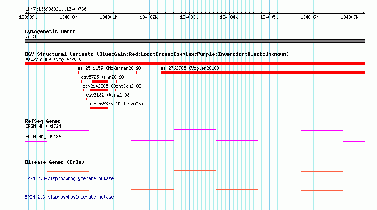Click the gray 7q33 cytogenetic band bar
This screenshot has height=210, width=377.
tap(195, 41)
